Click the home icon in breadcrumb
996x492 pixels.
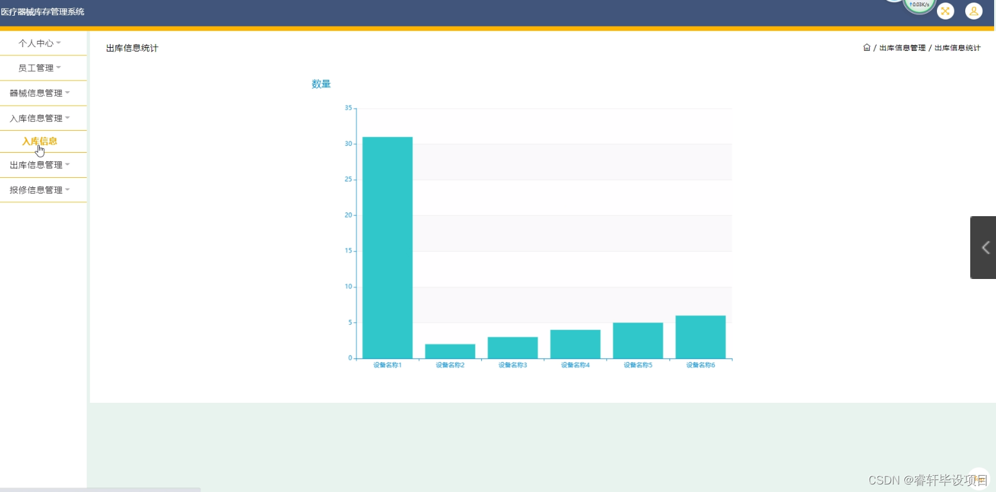tap(867, 48)
